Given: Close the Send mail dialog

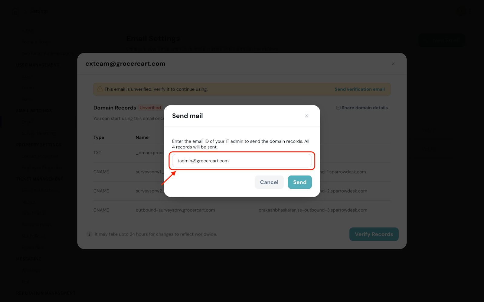Looking at the screenshot, I should [306, 116].
